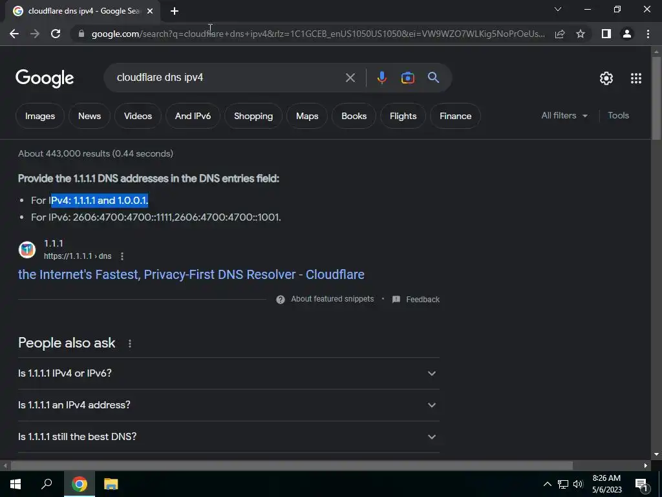Screen dimensions: 662x497
Task: Open more options for 1.1.1.1 result
Action: click(122, 256)
